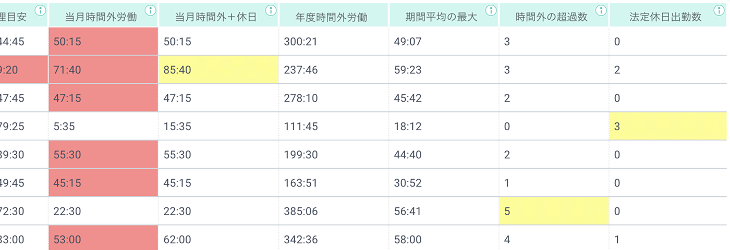The height and width of the screenshot is (250, 730).
Task: Click info icon next to 時間外の超過数
Action: coord(601,10)
